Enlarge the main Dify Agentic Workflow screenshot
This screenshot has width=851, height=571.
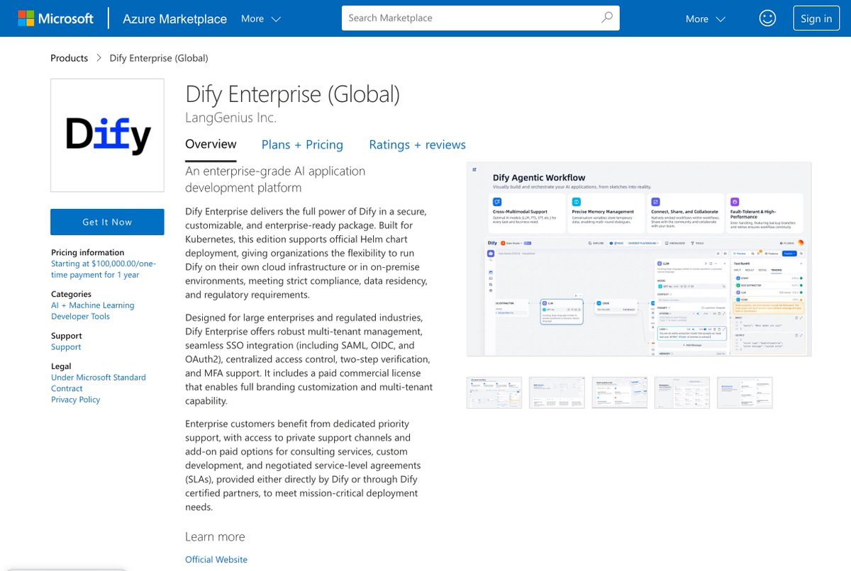click(x=639, y=259)
